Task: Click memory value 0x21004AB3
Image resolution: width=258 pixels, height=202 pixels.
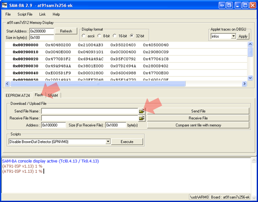Action: tap(91, 45)
